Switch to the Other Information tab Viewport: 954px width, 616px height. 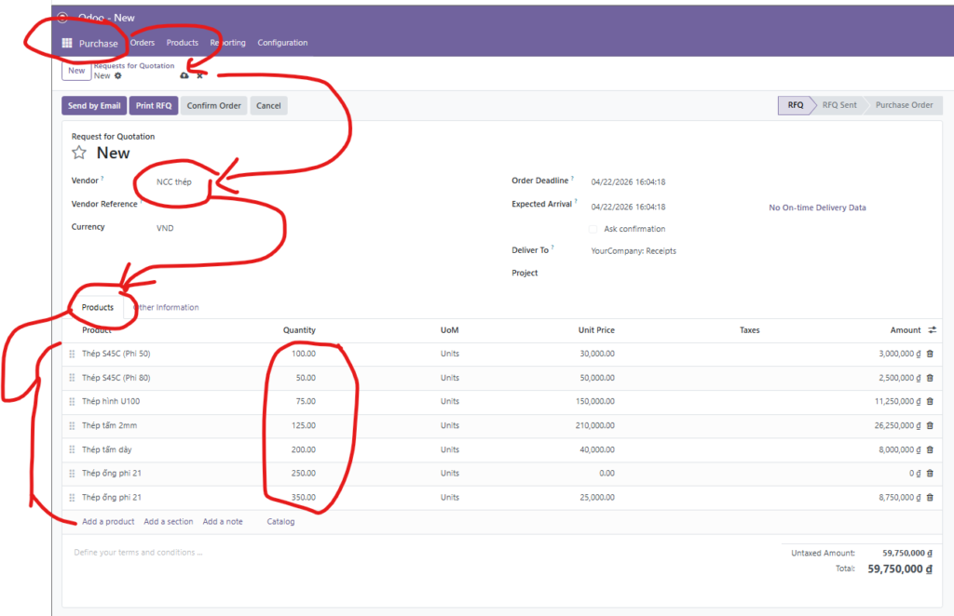coord(166,308)
